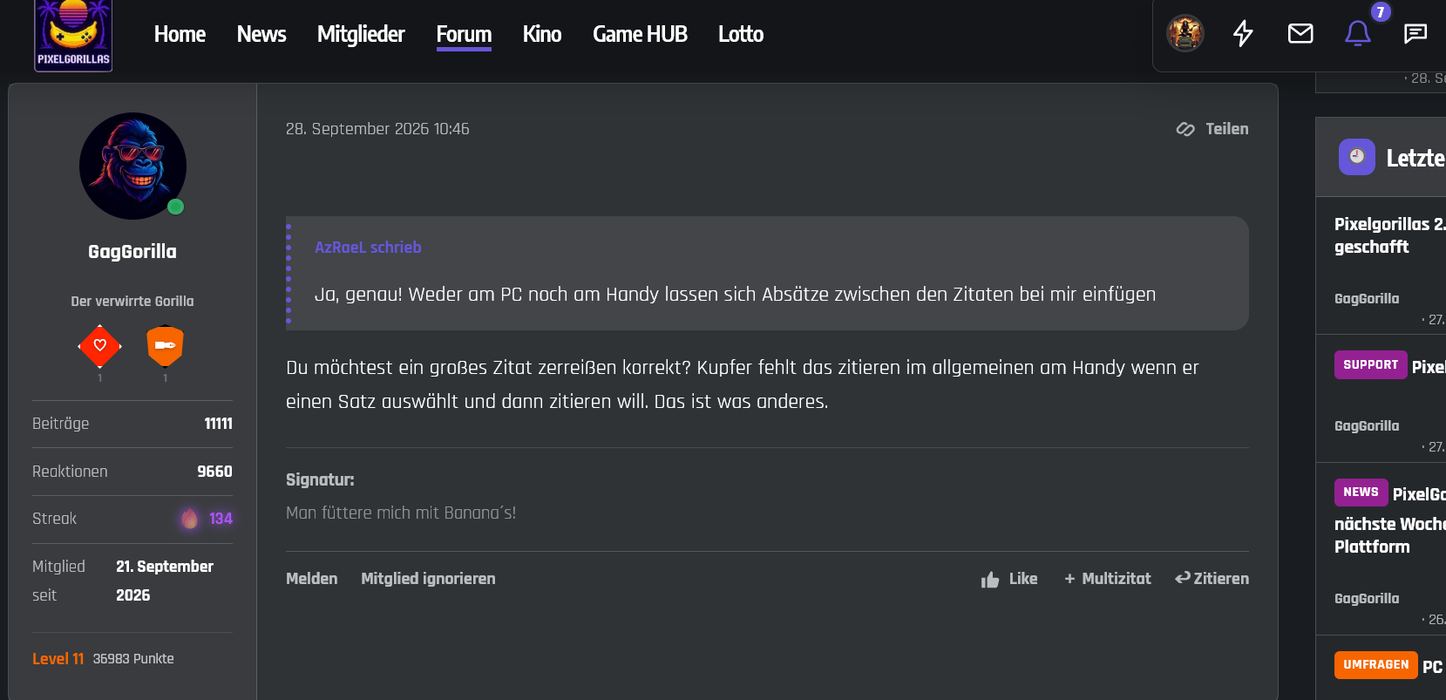Open the user avatar in top bar
This screenshot has height=700, width=1446.
1185,34
